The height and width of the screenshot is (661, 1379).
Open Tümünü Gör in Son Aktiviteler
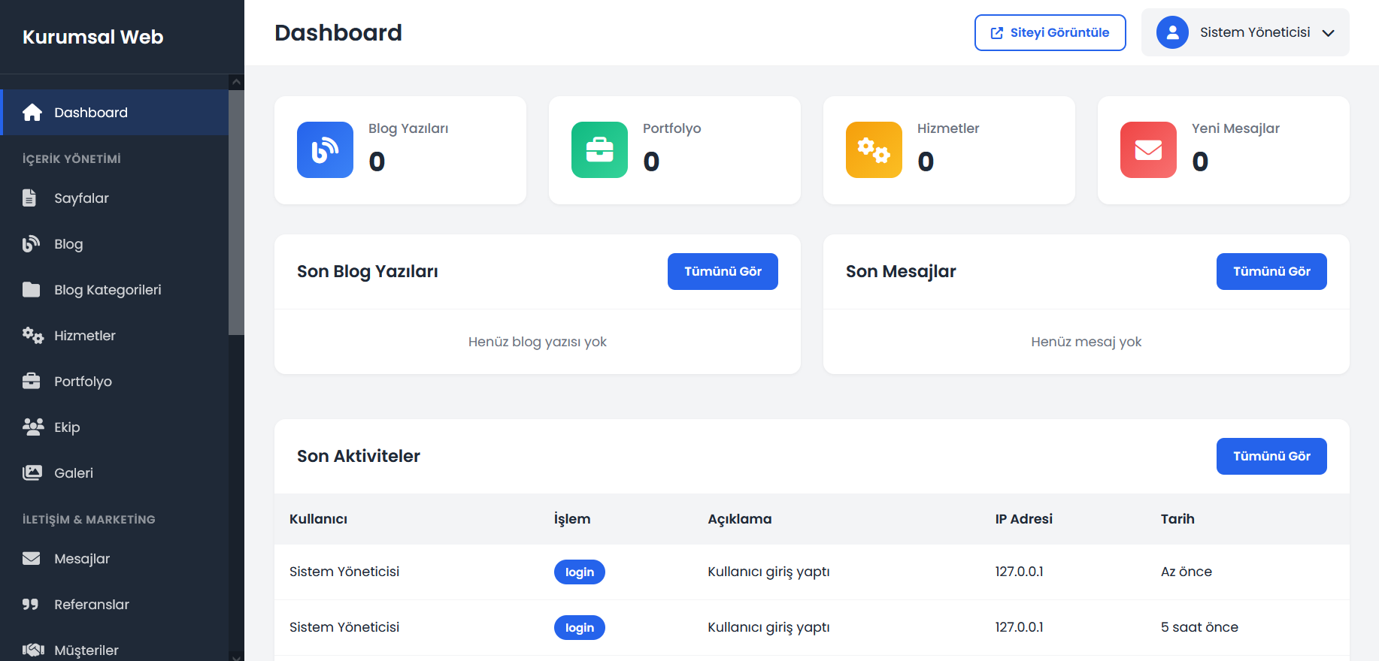pyautogui.click(x=1271, y=457)
